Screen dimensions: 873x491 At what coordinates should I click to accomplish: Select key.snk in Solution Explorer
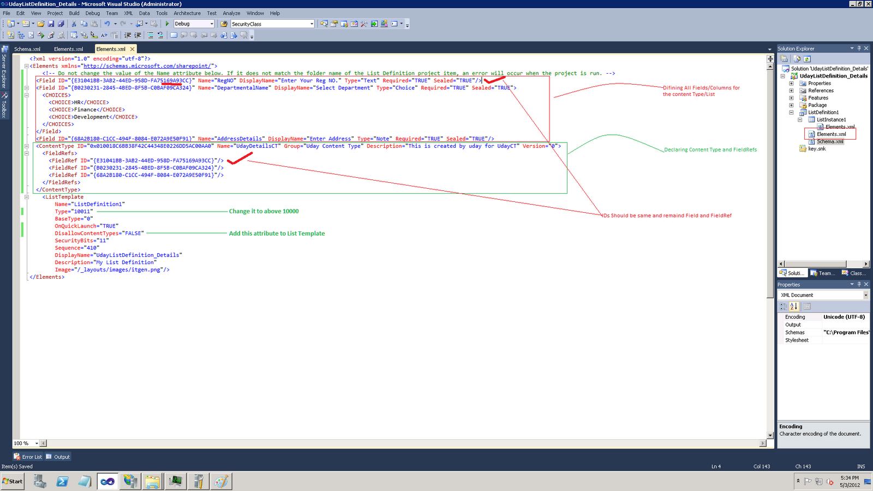pos(817,148)
